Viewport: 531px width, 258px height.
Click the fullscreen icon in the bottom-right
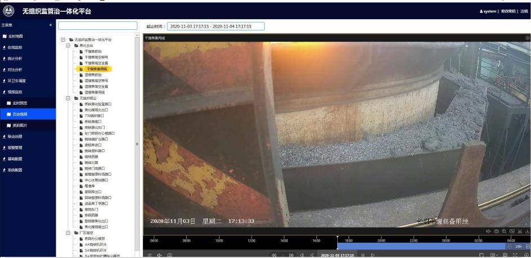[515, 255]
